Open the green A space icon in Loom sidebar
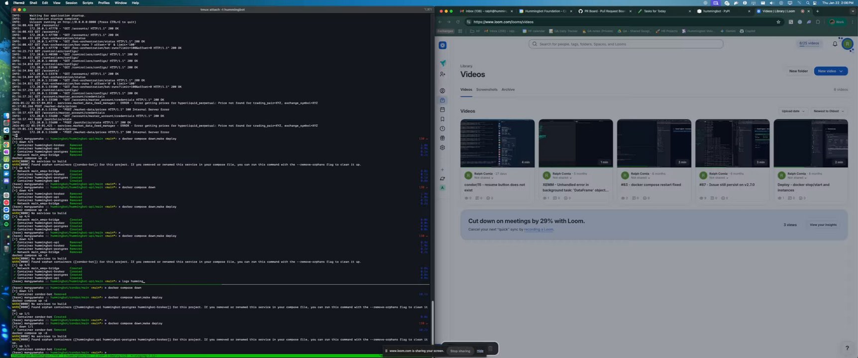 pos(442,188)
